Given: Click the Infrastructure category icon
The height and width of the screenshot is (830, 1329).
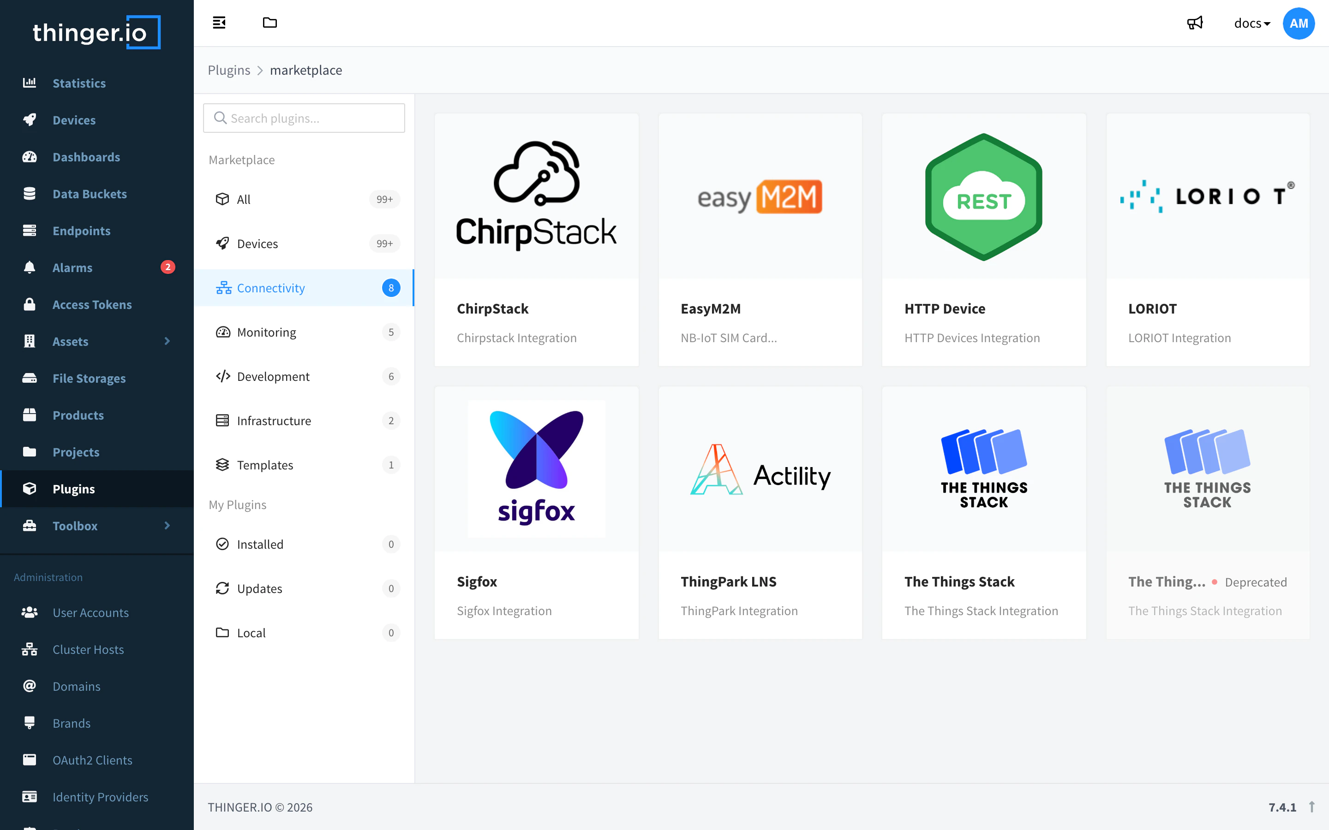Looking at the screenshot, I should [x=222, y=421].
